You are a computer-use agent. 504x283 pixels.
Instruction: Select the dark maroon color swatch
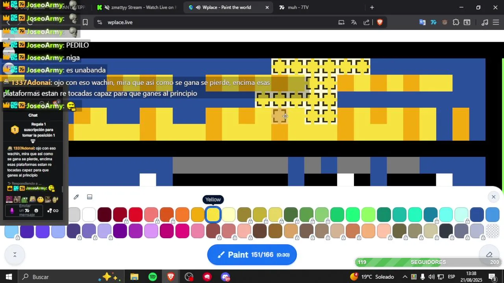pyautogui.click(x=104, y=215)
